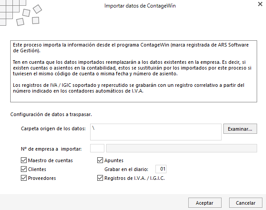Click the Configuración de datos a traspasar label

click(x=51, y=114)
